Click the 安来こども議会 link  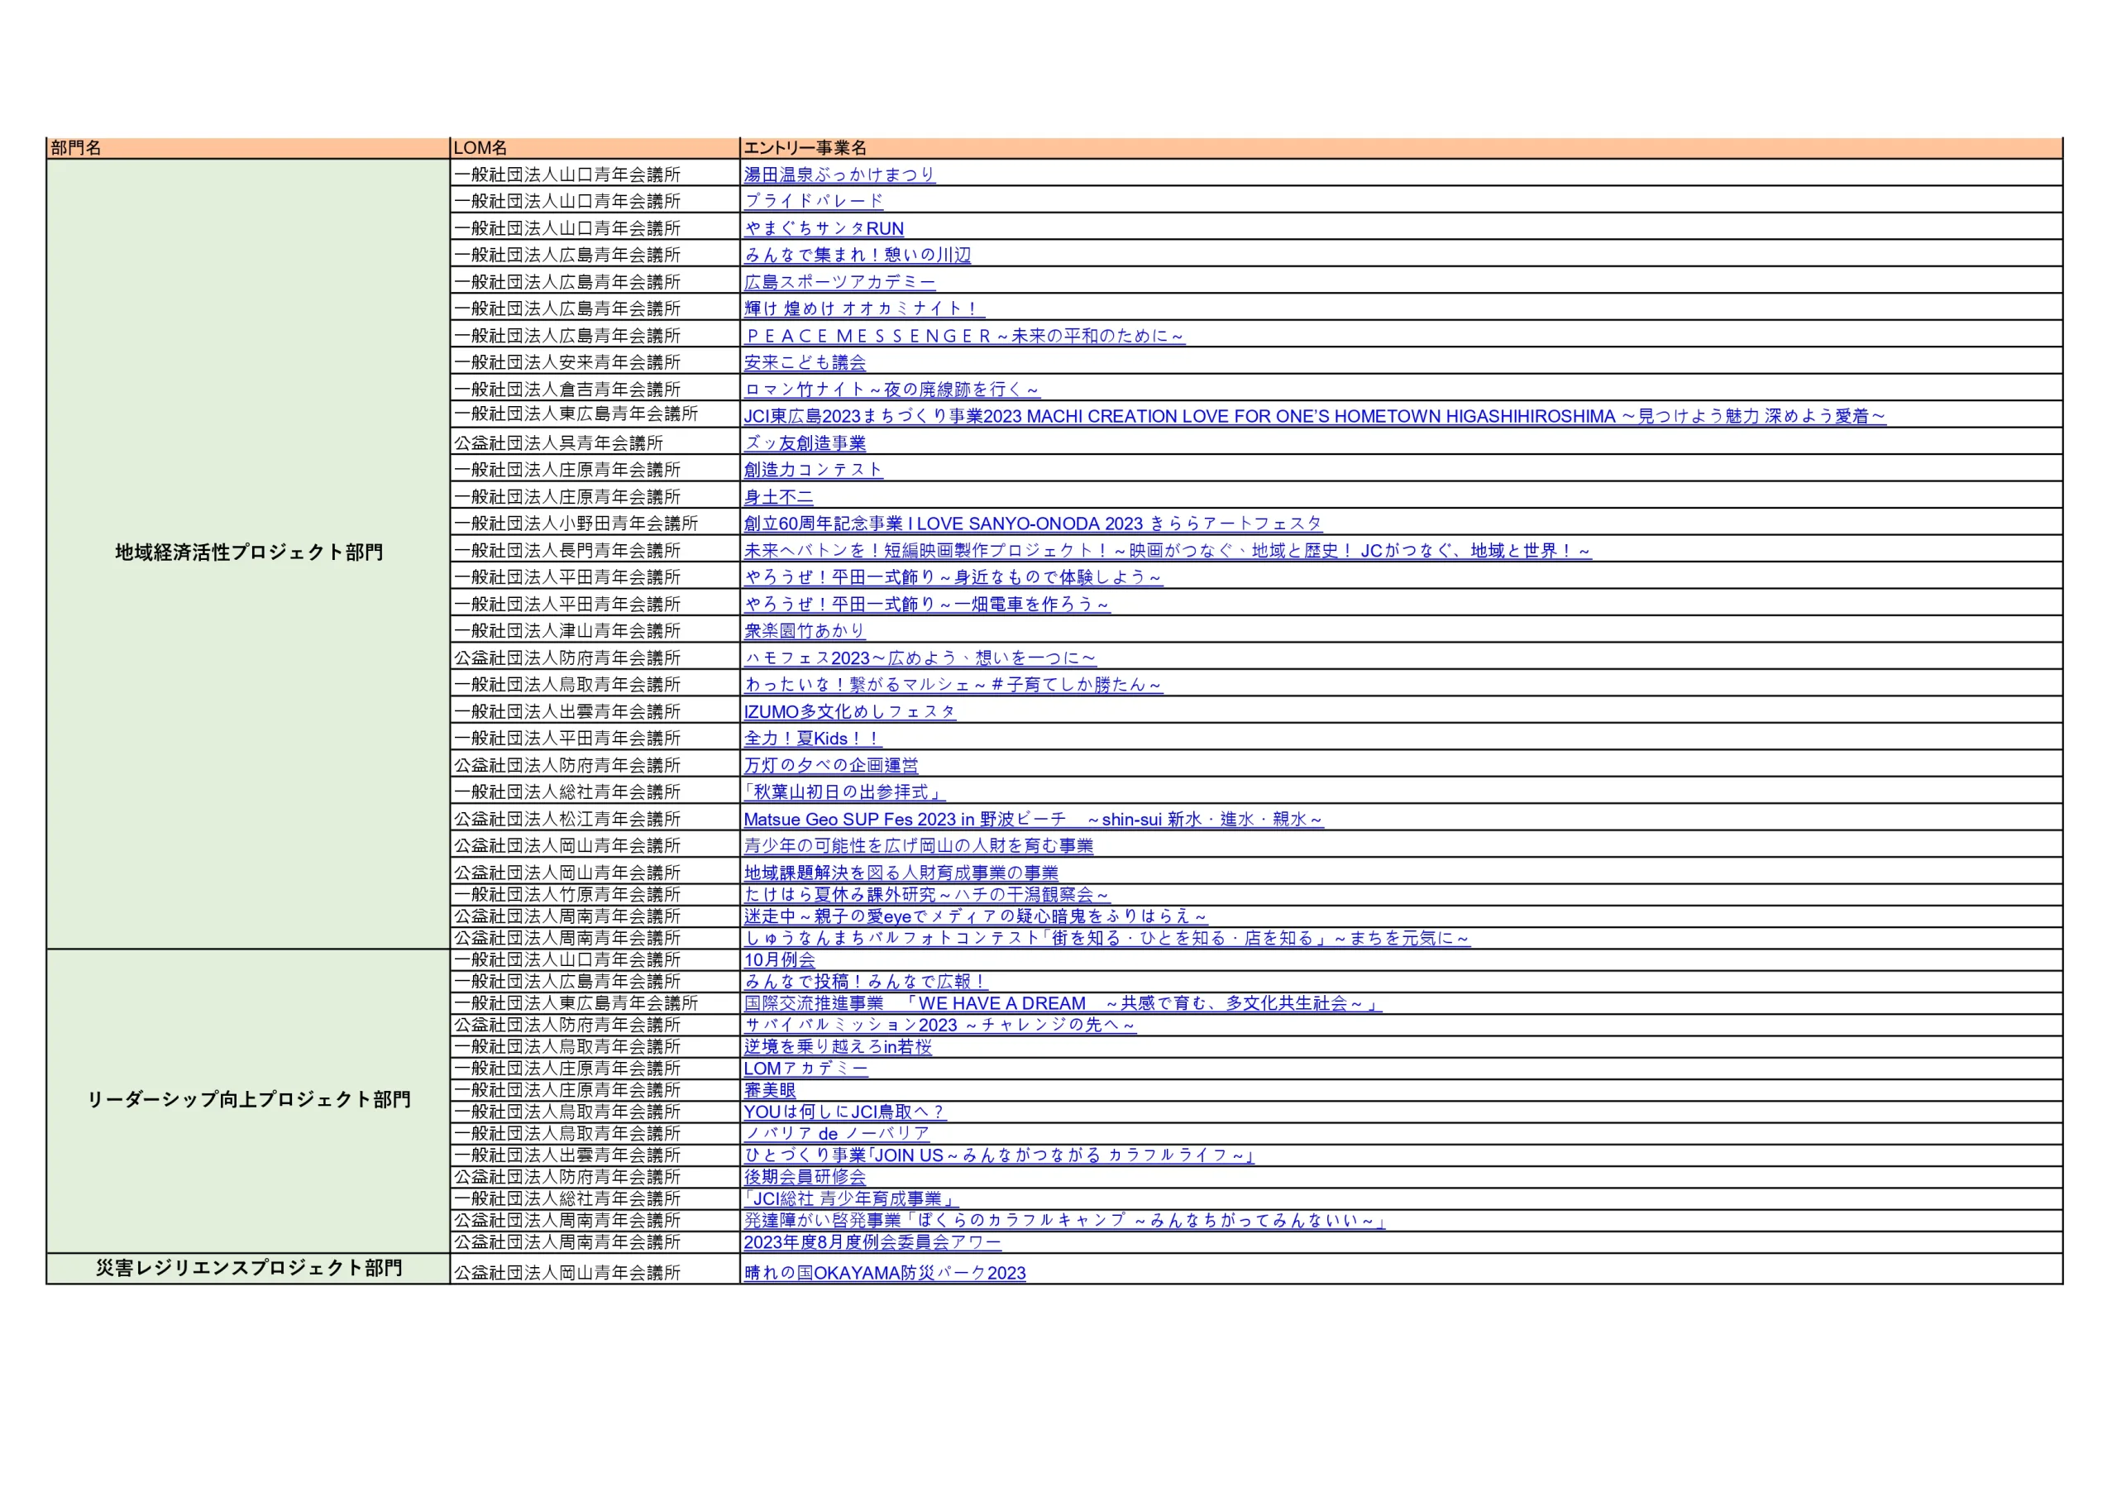805,362
